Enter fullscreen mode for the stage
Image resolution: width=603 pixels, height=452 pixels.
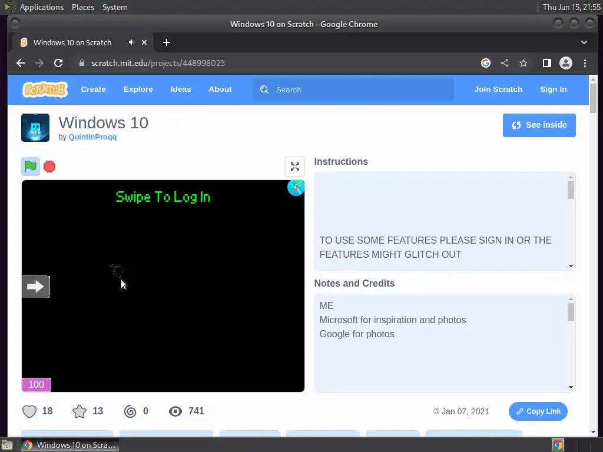click(295, 167)
